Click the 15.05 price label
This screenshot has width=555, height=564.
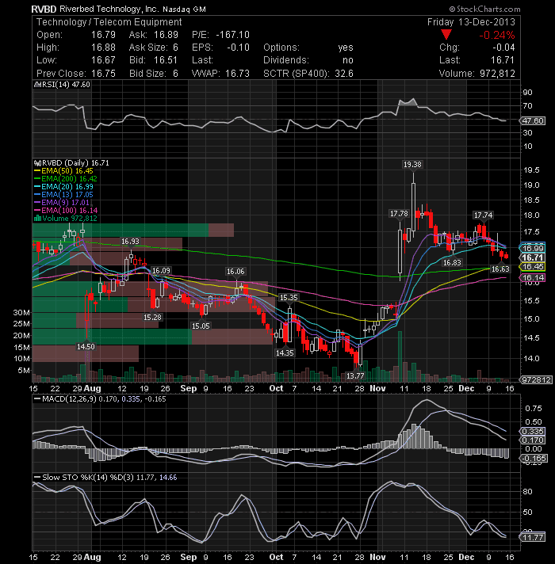pyautogui.click(x=201, y=326)
